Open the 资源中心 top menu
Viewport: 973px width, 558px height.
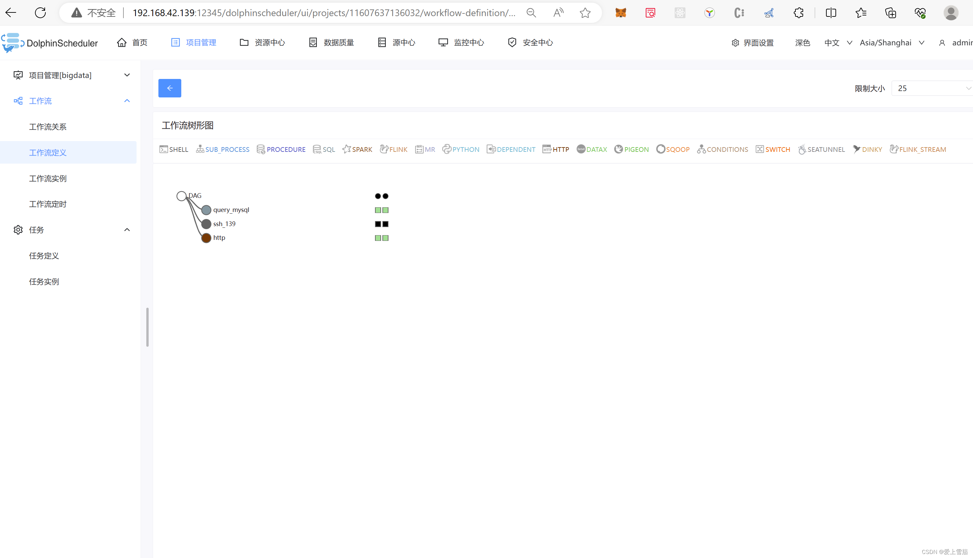[x=262, y=43]
